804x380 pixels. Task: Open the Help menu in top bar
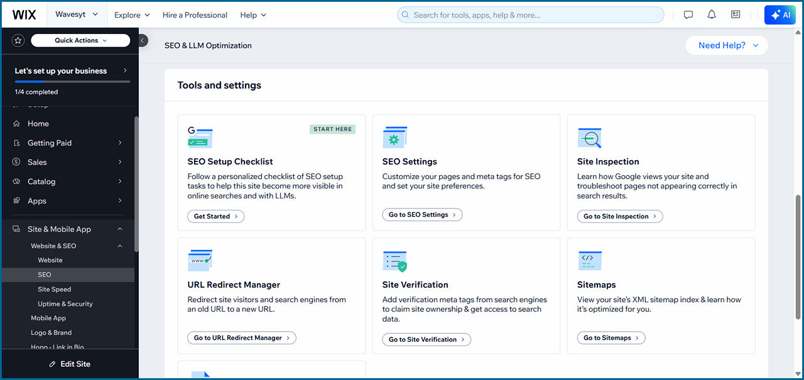[x=253, y=15]
